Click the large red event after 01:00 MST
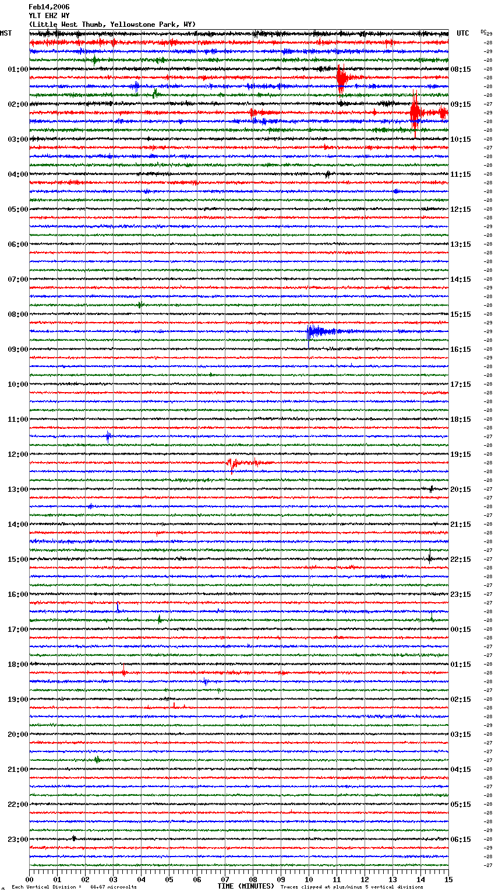Viewport: 495px width, 895px height. pos(342,78)
